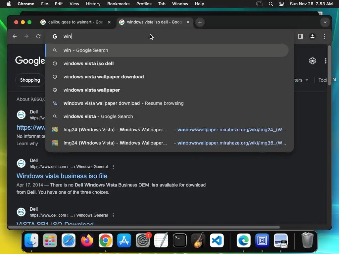This screenshot has width=339, height=254.
Task: Select the windows vista iso dell tab
Action: 154,22
